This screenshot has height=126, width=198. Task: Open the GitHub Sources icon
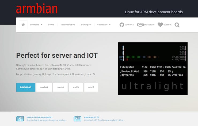point(122,25)
